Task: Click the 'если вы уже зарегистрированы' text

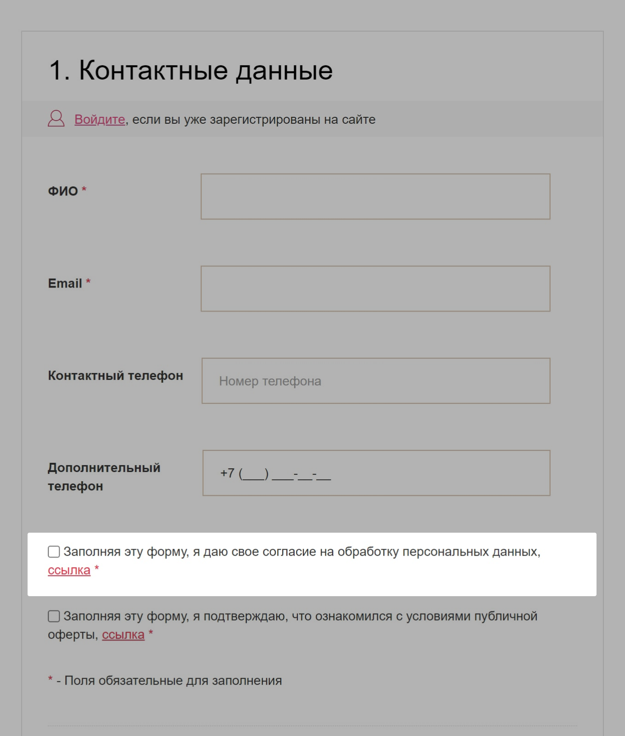Action: click(x=254, y=120)
